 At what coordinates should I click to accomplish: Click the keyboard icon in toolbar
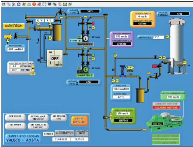[29, 4]
